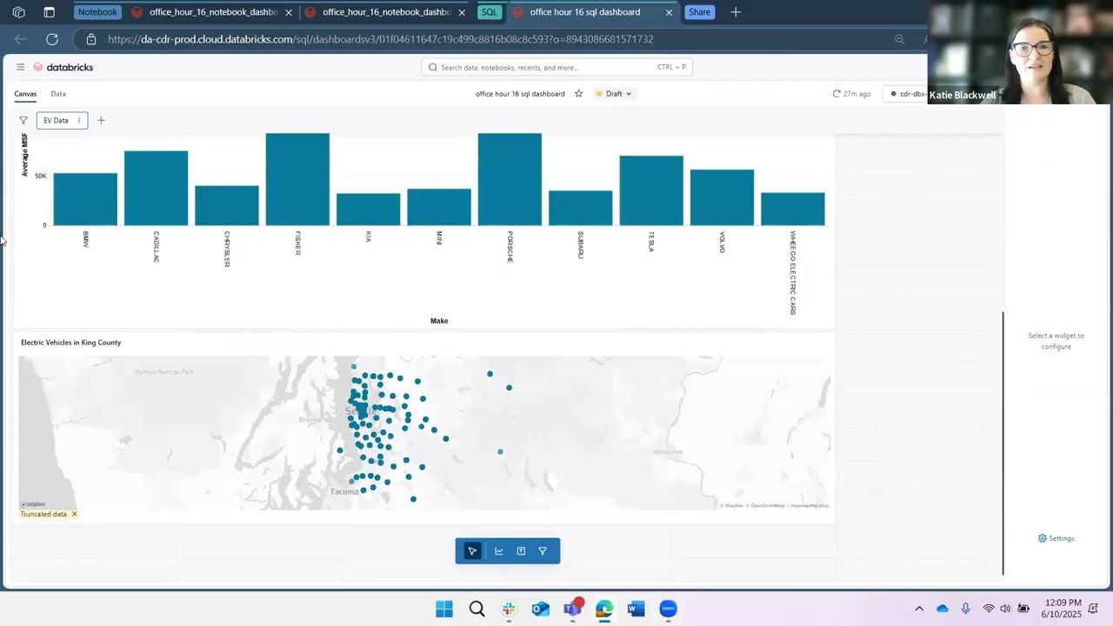Image resolution: width=1113 pixels, height=626 pixels.
Task: Click the FISKER bar in chart
Action: (x=297, y=179)
